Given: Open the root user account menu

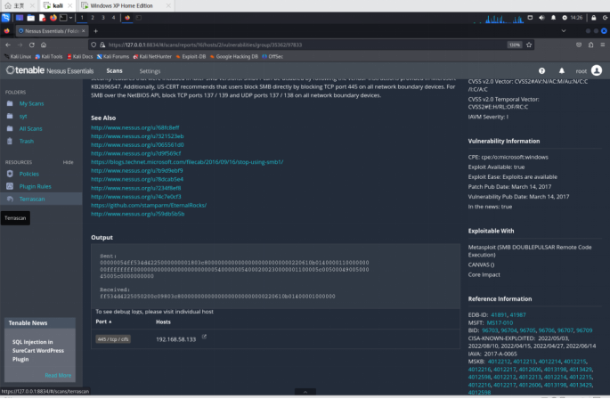Looking at the screenshot, I should point(589,71).
